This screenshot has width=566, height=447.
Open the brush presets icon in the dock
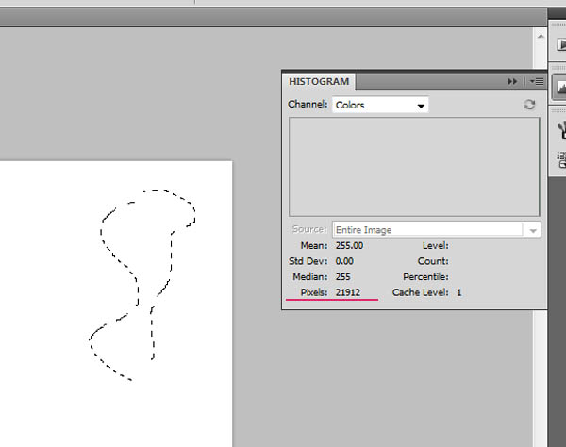(x=559, y=130)
